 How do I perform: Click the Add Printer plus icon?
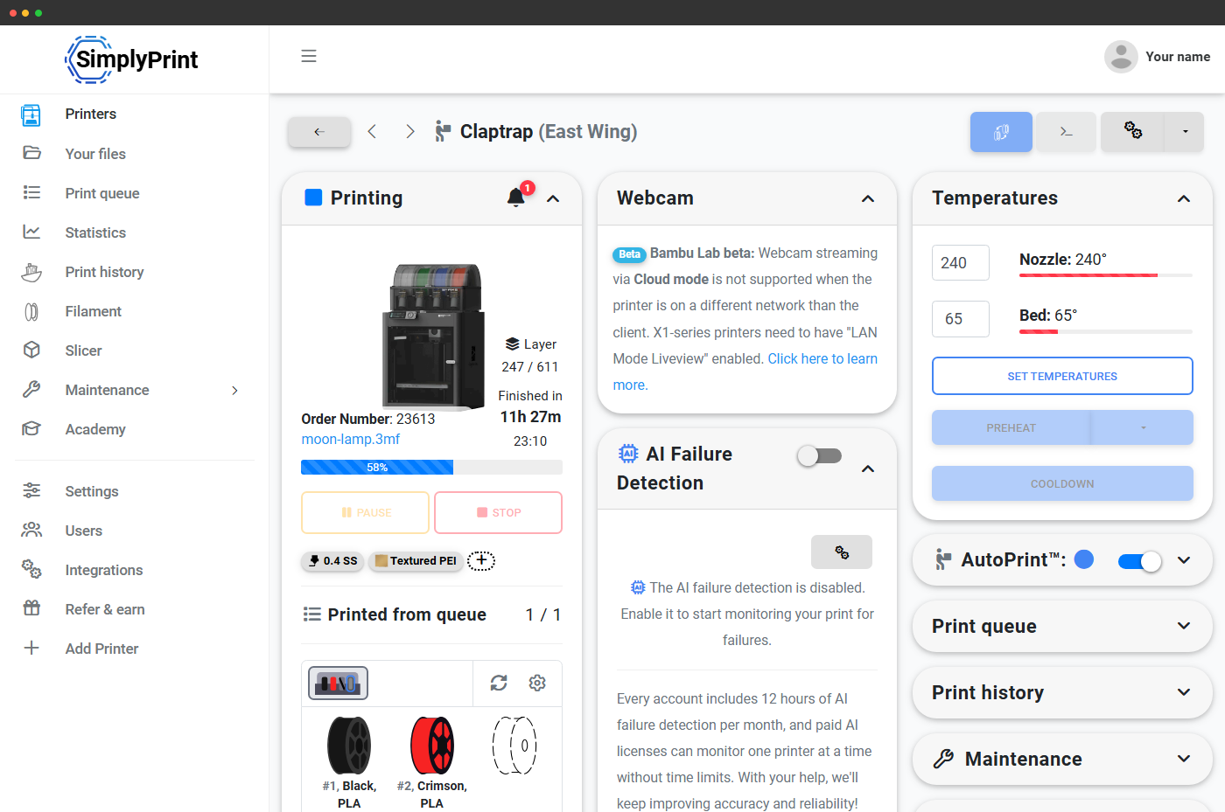(x=31, y=648)
